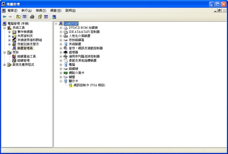The width and height of the screenshot is (228, 154).
Task: Select the 電腦 device category
Action: tap(72, 65)
